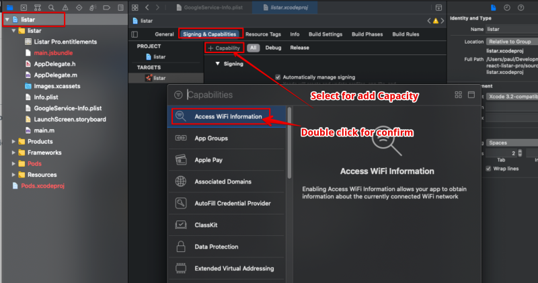
Task: Click the previous issue chevron in jump bar
Action: point(429,21)
